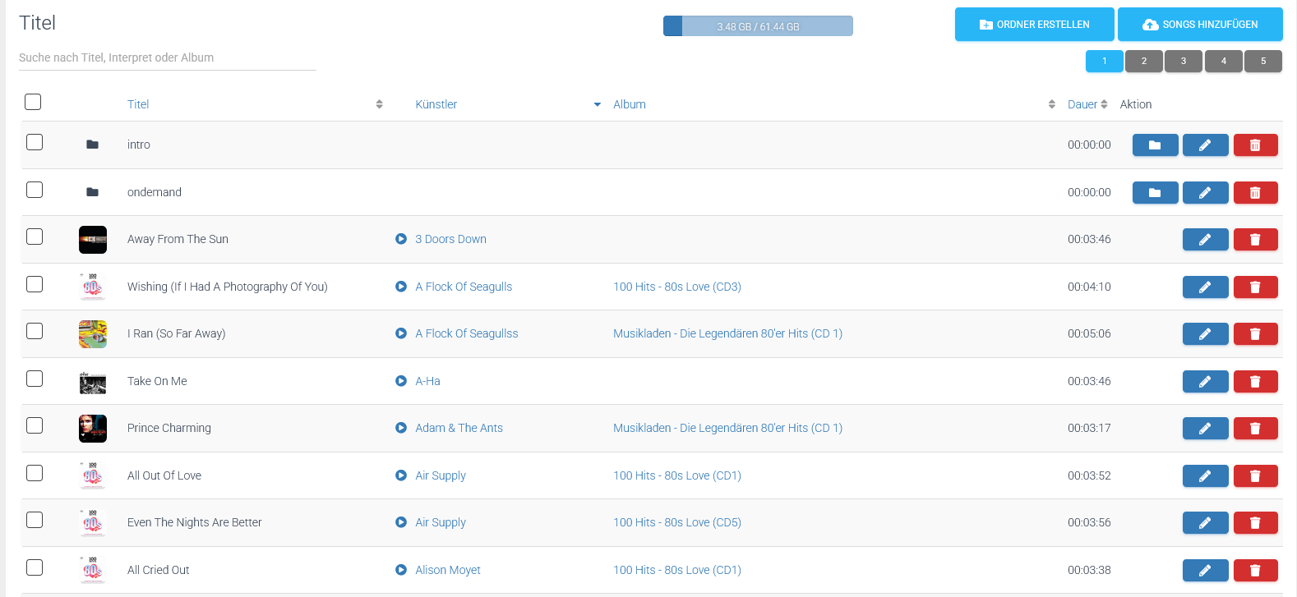Click the Songs hinzufügen button
1297x597 pixels.
pyautogui.click(x=1200, y=25)
